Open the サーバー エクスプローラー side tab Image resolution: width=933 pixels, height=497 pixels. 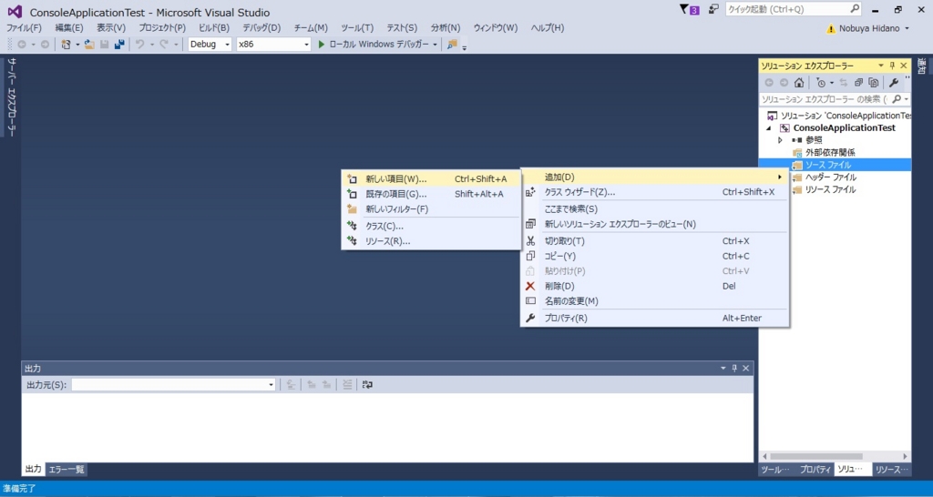click(11, 97)
